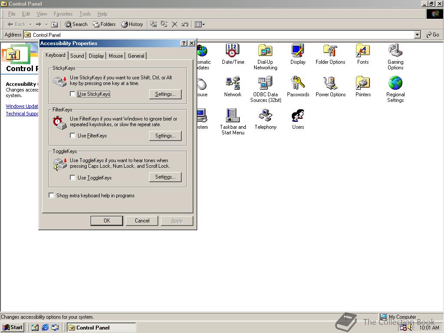This screenshot has width=444, height=333.
Task: Open FilterKeys Settings button
Action: (165, 136)
